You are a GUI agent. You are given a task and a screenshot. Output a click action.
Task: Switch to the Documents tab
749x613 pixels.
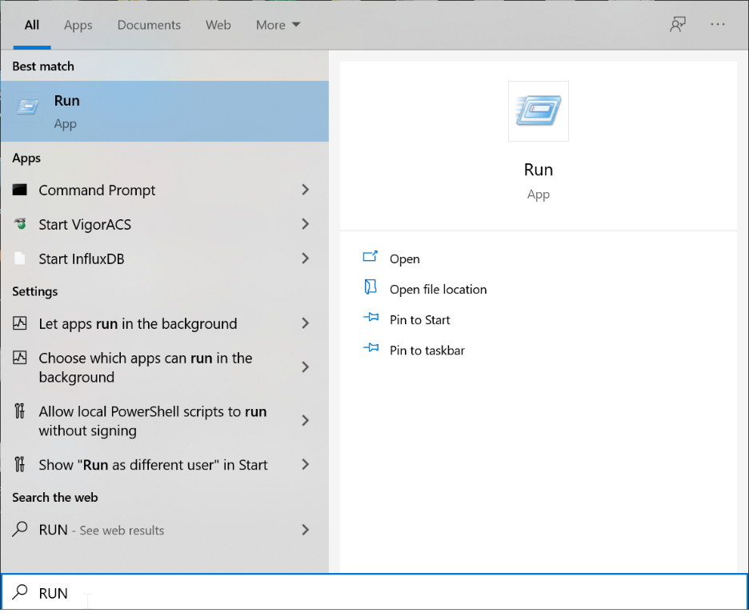(149, 25)
